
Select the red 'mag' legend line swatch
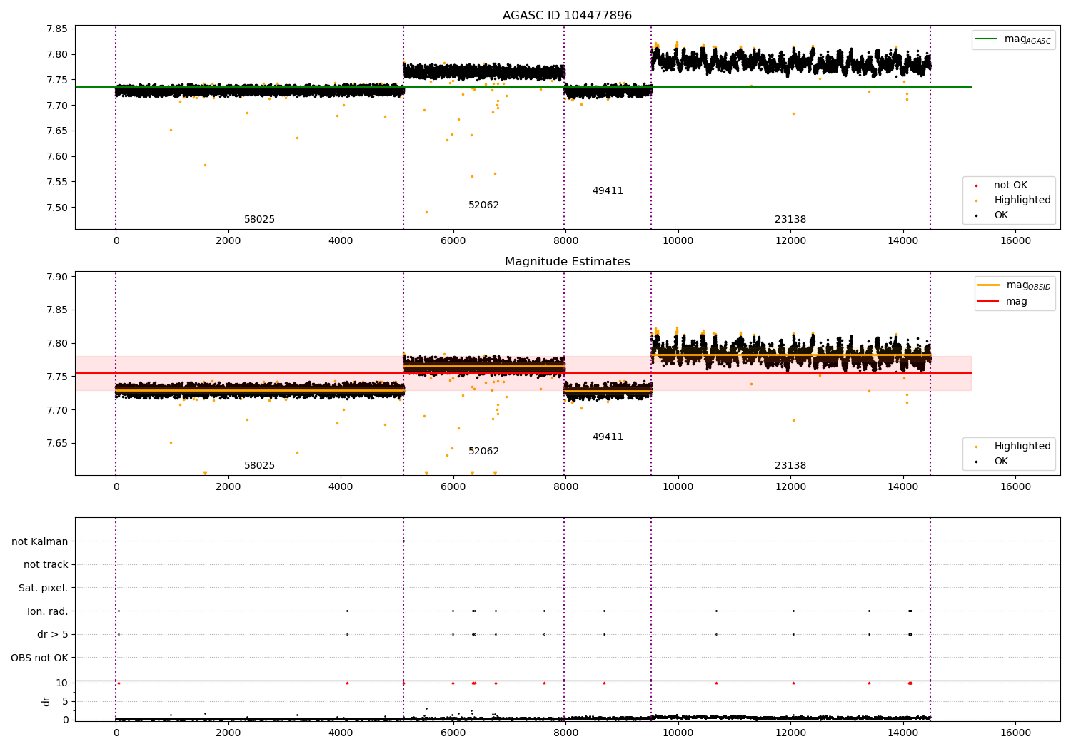(988, 301)
